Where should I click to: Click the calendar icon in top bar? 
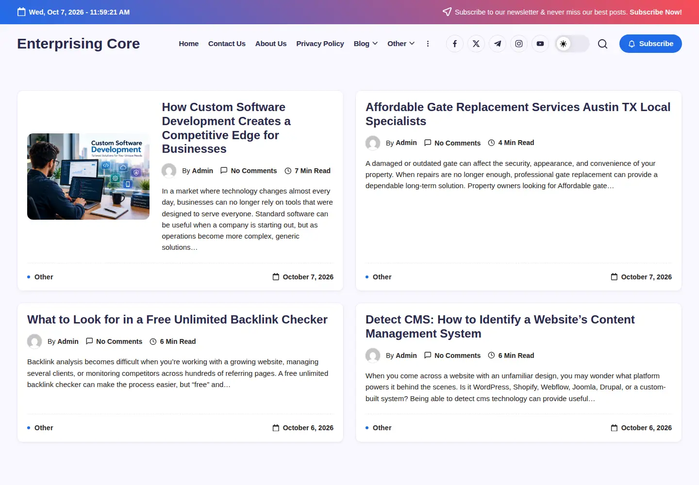(x=21, y=12)
